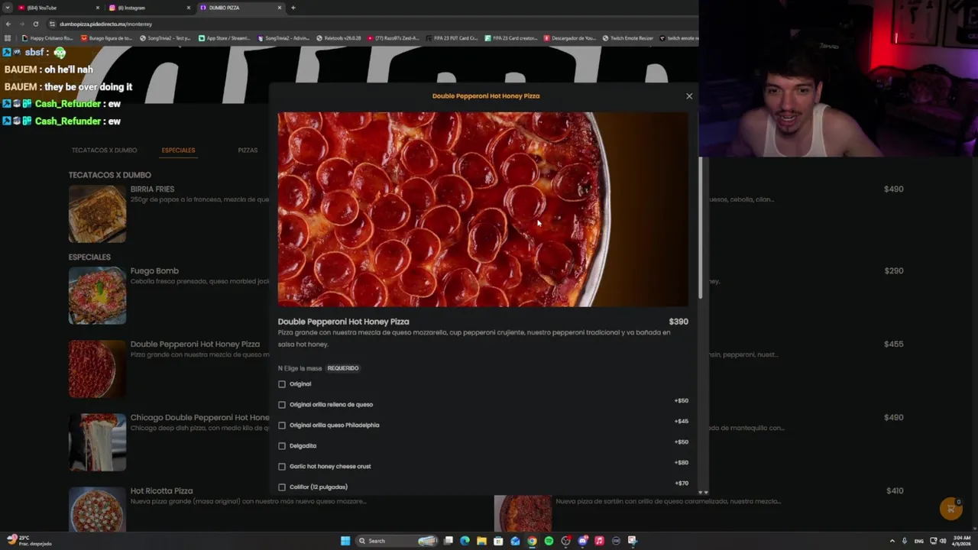Check the Original crust option
978x550 pixels.
click(282, 384)
